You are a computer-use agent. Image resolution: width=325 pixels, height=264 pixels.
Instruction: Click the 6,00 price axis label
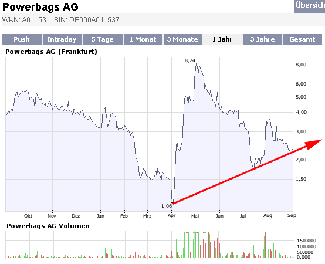point(301,84)
